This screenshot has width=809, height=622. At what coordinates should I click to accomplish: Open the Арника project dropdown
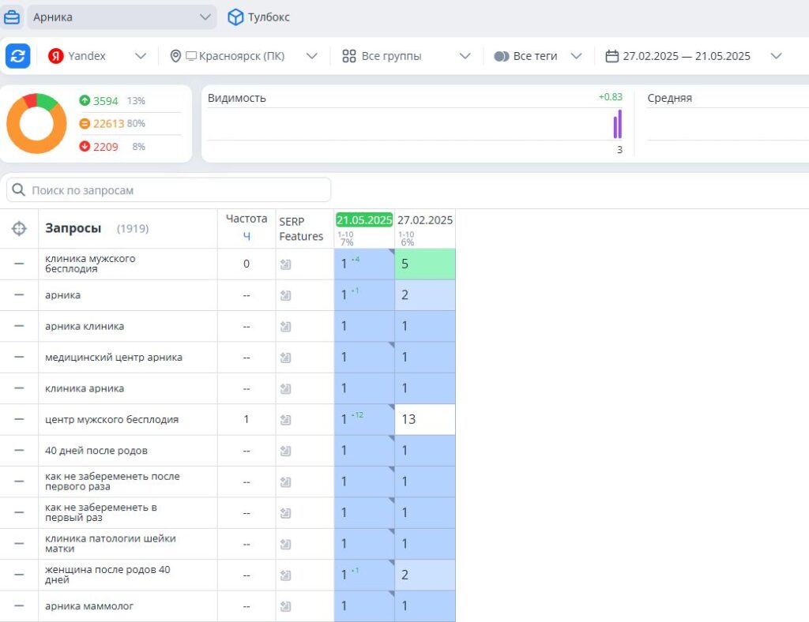point(122,17)
